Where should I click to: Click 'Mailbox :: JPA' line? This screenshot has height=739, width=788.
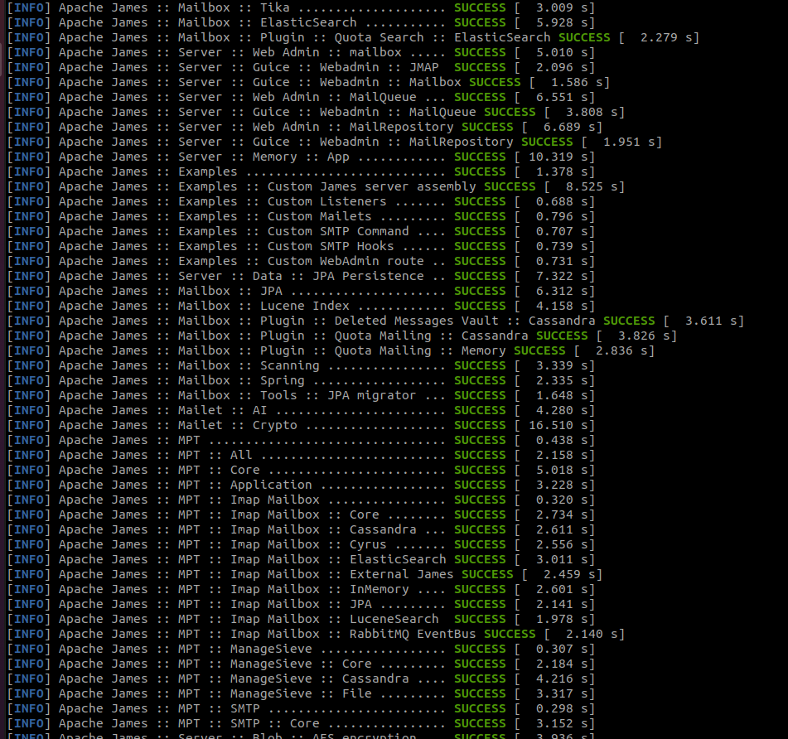click(301, 292)
